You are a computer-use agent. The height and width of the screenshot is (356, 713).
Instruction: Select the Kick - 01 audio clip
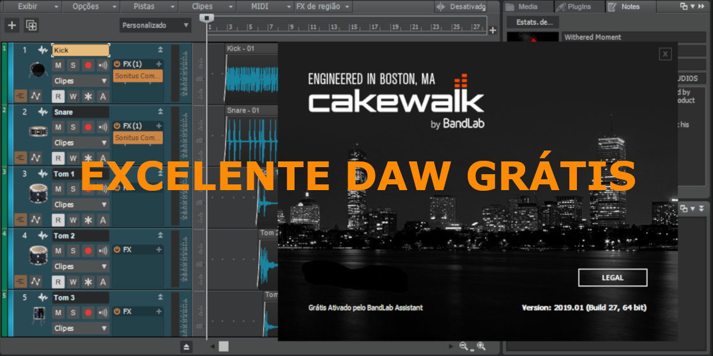[x=252, y=73]
